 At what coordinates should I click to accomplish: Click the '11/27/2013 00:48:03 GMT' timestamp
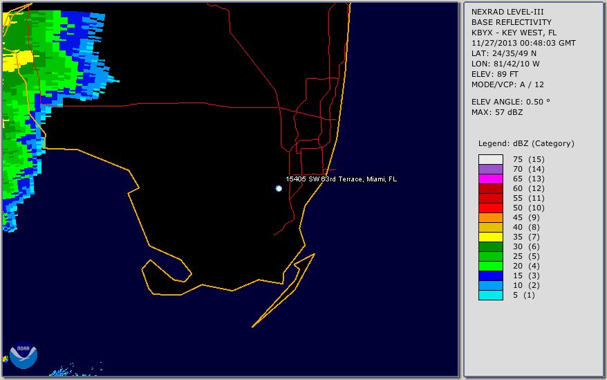point(523,43)
